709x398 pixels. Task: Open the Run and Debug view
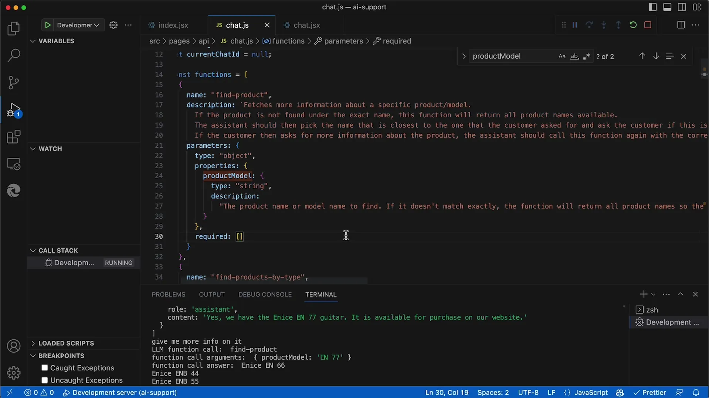14,110
